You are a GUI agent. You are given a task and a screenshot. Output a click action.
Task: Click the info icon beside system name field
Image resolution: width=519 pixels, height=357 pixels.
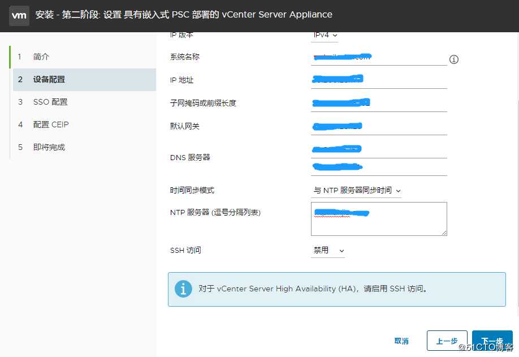pos(453,59)
